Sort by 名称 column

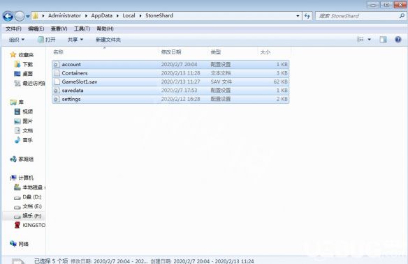58,52
